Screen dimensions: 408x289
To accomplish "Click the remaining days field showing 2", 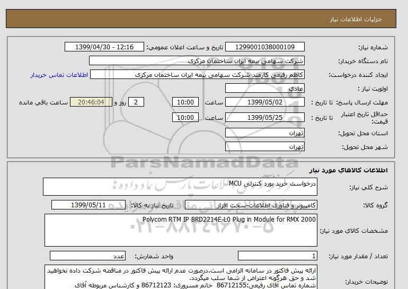I will tap(136, 102).
